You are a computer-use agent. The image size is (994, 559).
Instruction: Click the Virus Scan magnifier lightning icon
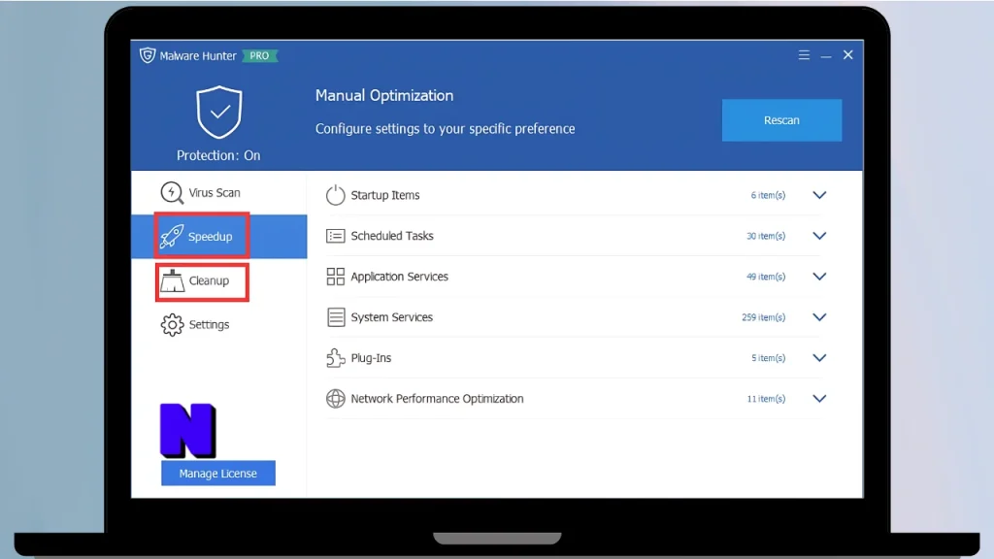(x=171, y=193)
